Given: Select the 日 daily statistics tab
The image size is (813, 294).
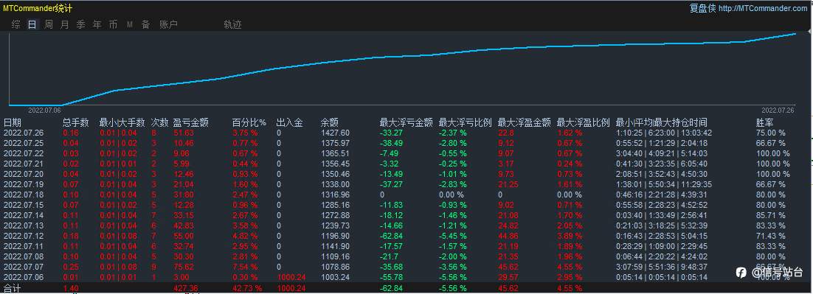Looking at the screenshot, I should coord(32,24).
